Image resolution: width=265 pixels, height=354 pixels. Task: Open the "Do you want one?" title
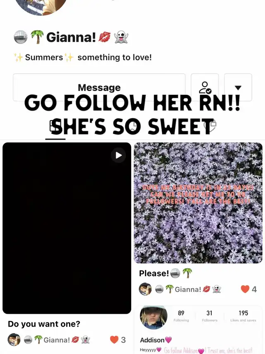(44, 324)
